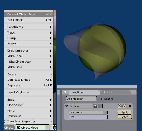Expand the Parent submenu

pyautogui.click(x=29, y=43)
